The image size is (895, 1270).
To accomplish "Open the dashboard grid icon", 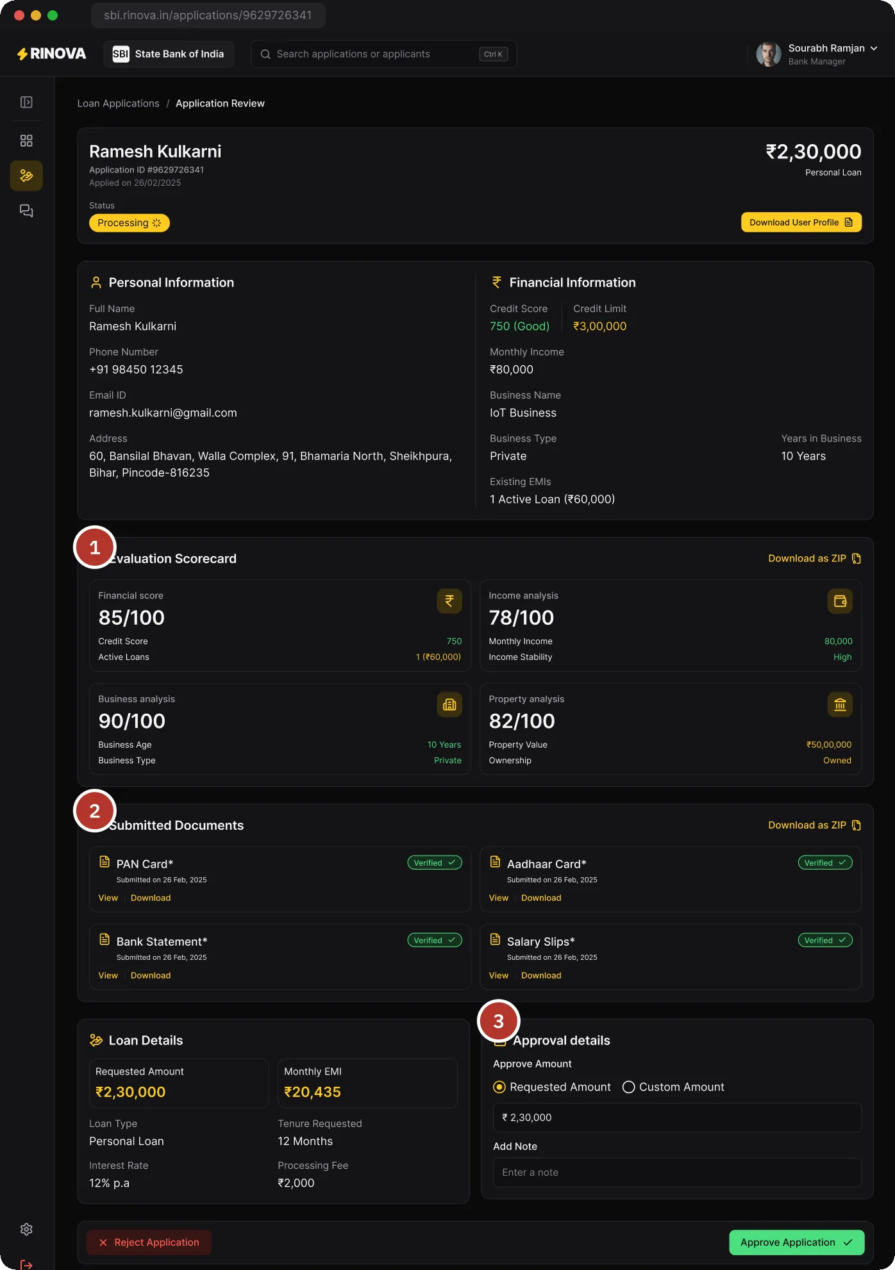I will pyautogui.click(x=26, y=141).
